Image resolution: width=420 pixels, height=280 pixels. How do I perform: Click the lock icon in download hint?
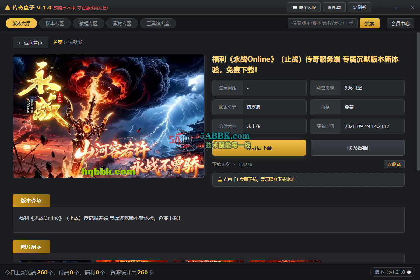[x=220, y=180]
